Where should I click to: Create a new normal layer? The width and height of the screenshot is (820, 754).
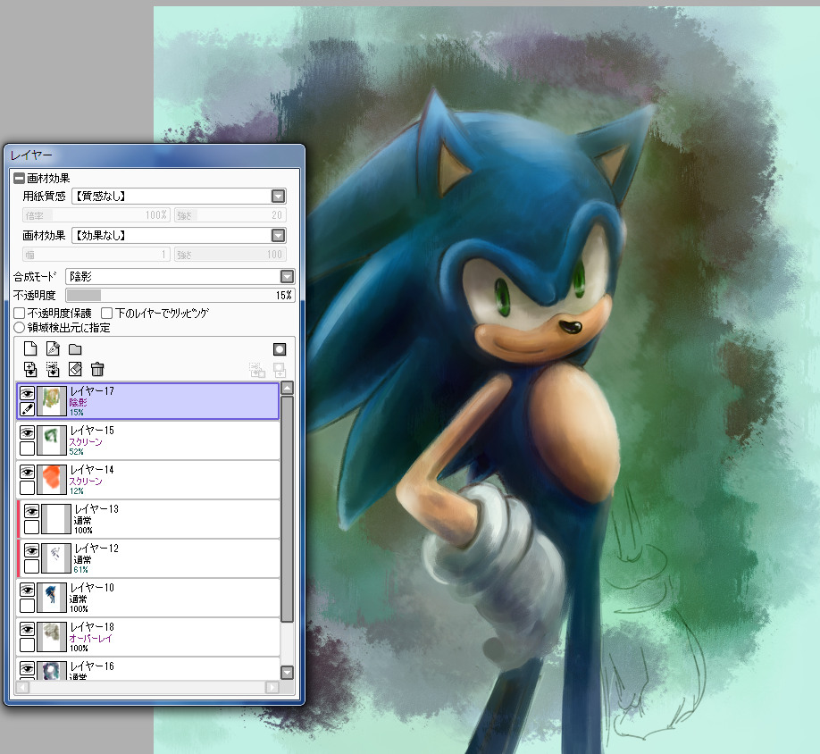click(30, 348)
